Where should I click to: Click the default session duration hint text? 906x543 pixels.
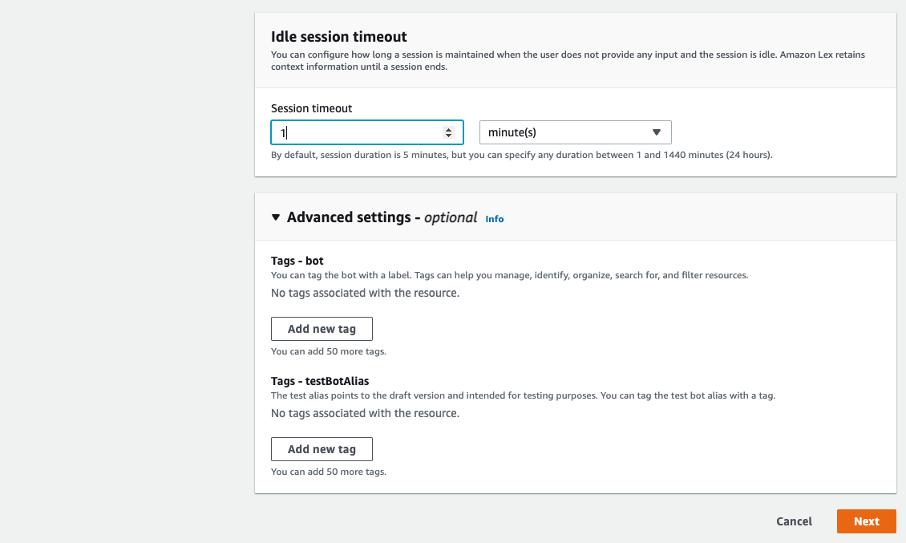point(521,155)
